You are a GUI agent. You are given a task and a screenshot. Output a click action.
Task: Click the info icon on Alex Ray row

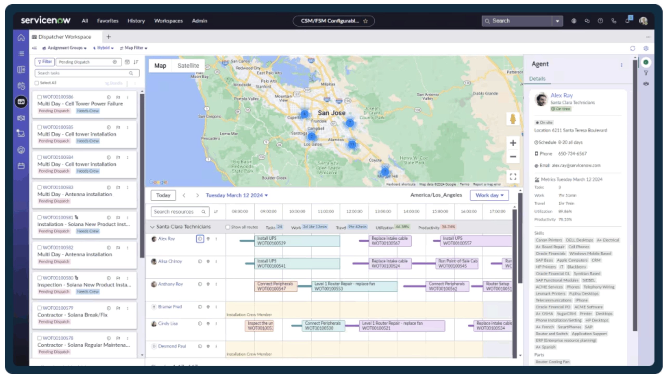200,239
